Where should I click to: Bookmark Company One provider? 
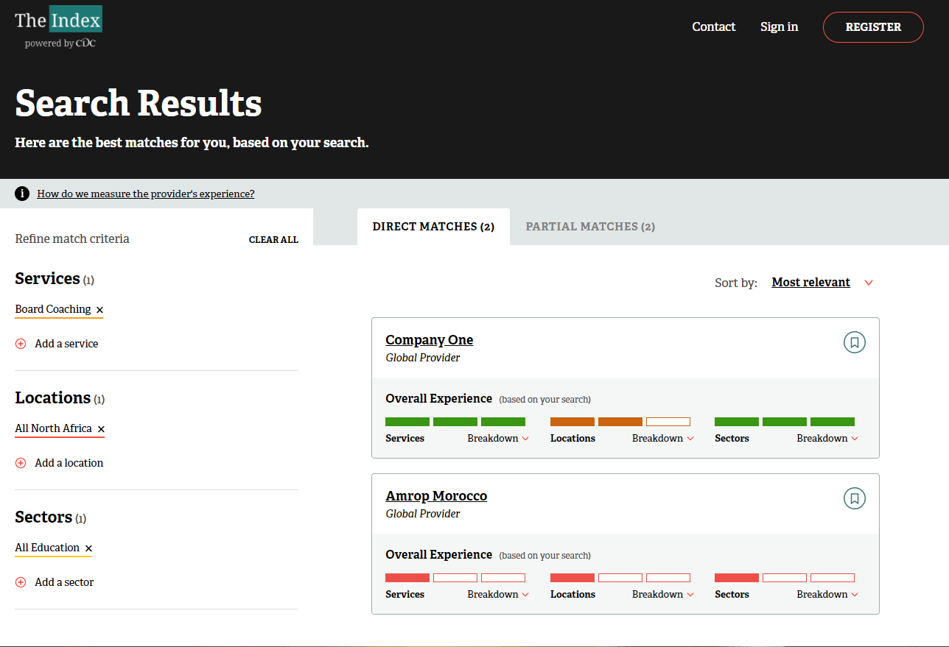click(x=854, y=342)
